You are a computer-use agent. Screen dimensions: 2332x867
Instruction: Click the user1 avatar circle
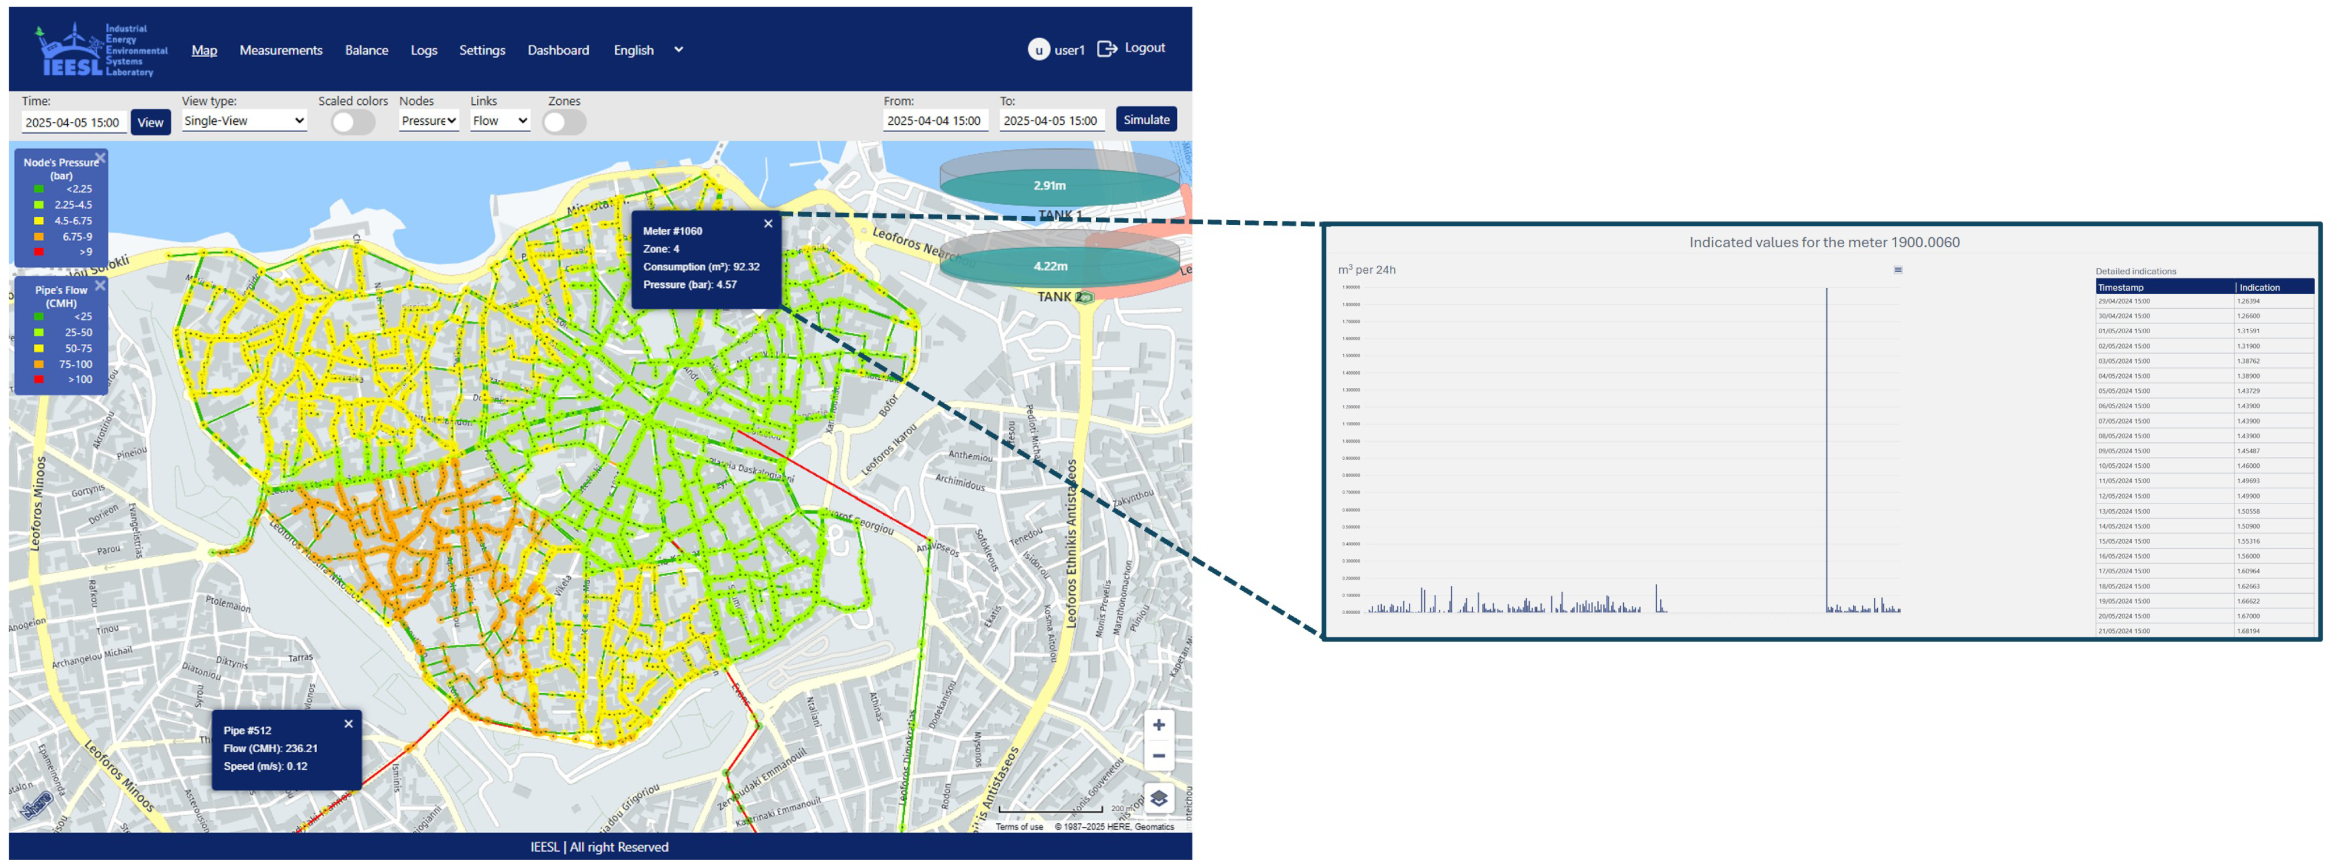pos(1038,50)
